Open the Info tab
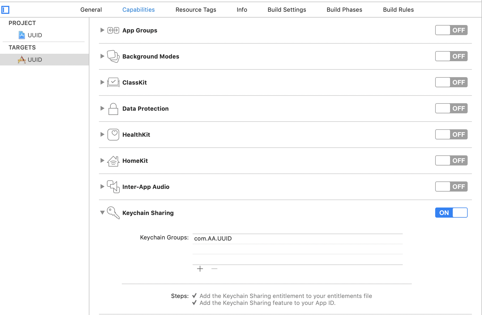Viewport: 482px width, 315px height. (x=242, y=10)
